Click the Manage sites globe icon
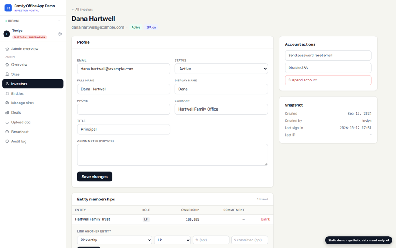The image size is (396, 248). (7, 103)
